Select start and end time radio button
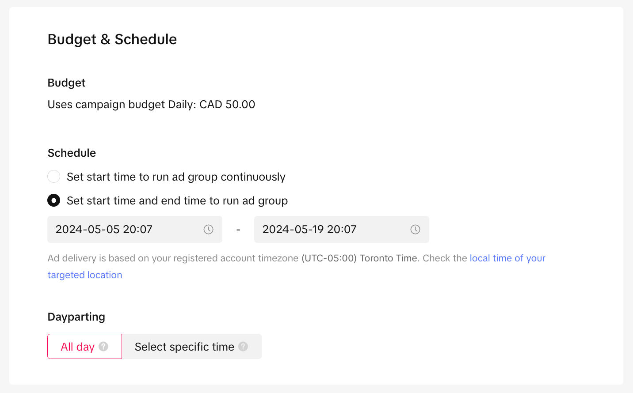633x393 pixels. point(54,200)
